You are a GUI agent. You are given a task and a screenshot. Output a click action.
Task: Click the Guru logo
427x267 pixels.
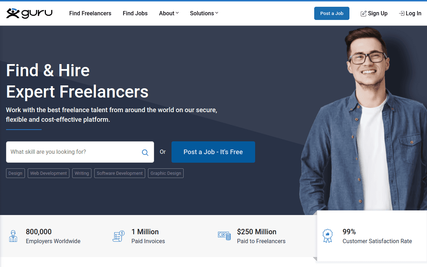click(x=29, y=13)
